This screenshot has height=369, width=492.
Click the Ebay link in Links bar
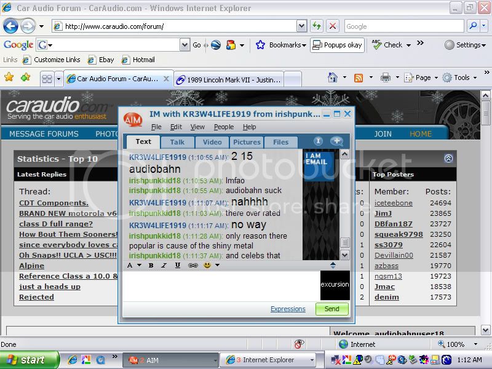[x=101, y=60]
